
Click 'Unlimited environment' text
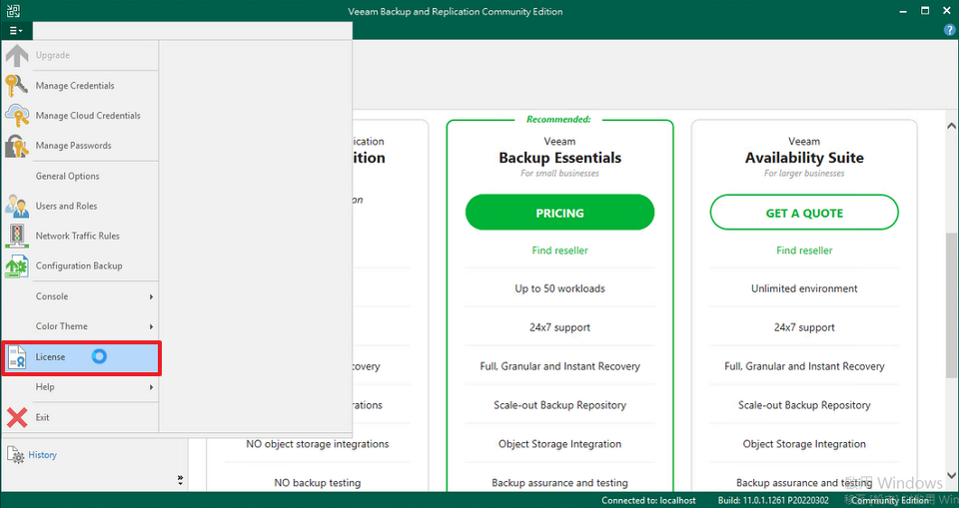[804, 288]
